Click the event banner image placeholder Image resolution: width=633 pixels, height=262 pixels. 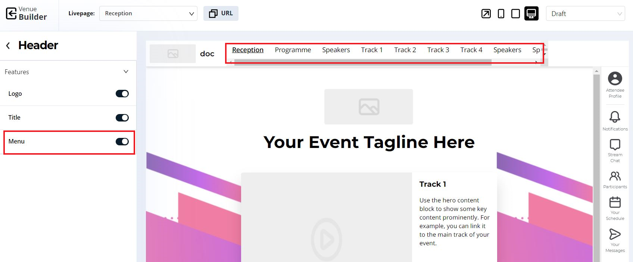[x=369, y=107]
